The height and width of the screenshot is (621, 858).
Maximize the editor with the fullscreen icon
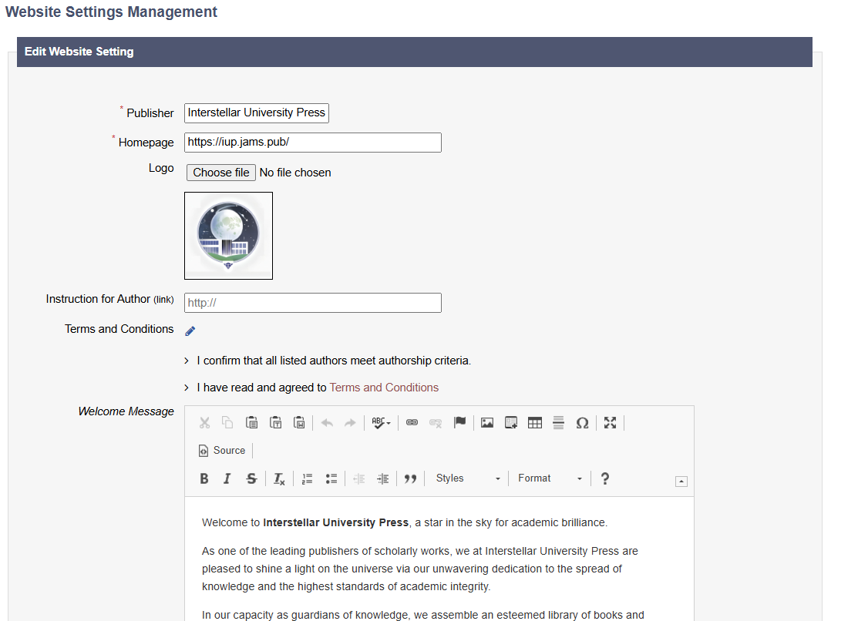[x=611, y=422]
